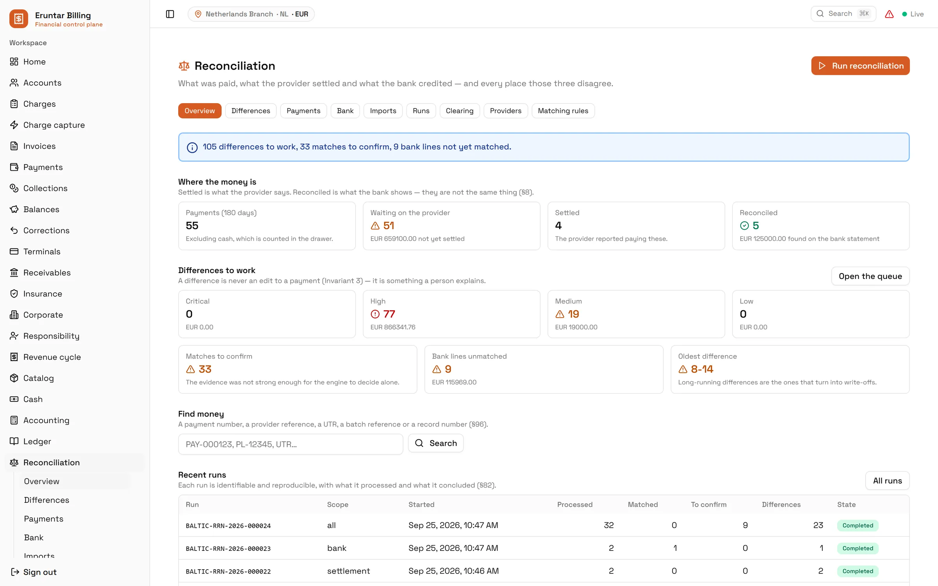The width and height of the screenshot is (938, 586).
Task: Open Corporate in the sidebar
Action: pyautogui.click(x=74, y=315)
